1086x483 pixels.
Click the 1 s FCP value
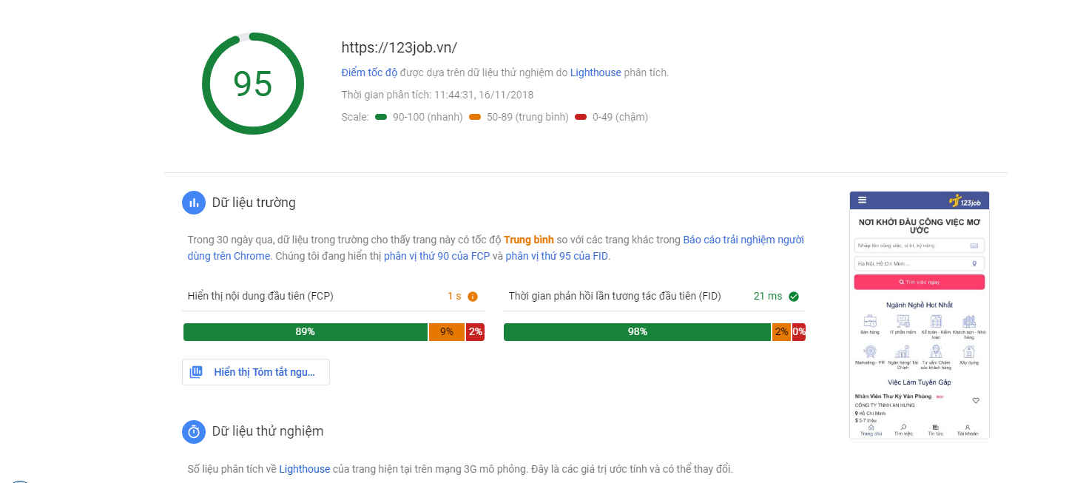pyautogui.click(x=454, y=296)
